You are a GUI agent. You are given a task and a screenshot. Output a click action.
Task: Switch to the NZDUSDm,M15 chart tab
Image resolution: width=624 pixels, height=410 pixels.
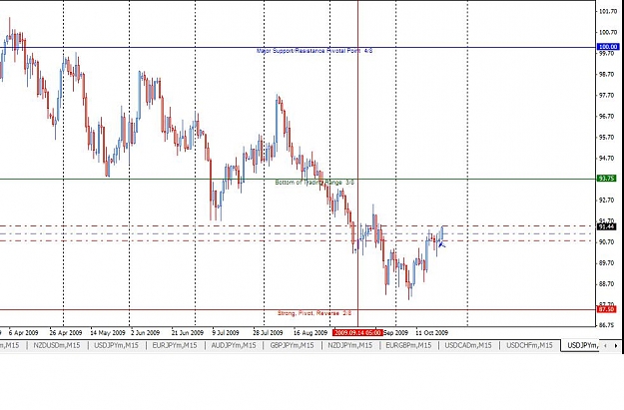pos(57,345)
